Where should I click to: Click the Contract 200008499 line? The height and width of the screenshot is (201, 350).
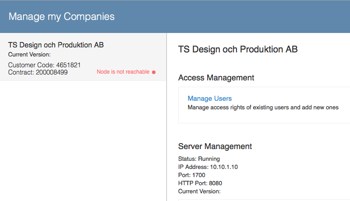click(38, 72)
